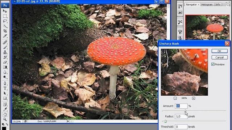Select the Crop tool
Image resolution: width=232 pixels, height=130 pixels.
(5, 31)
